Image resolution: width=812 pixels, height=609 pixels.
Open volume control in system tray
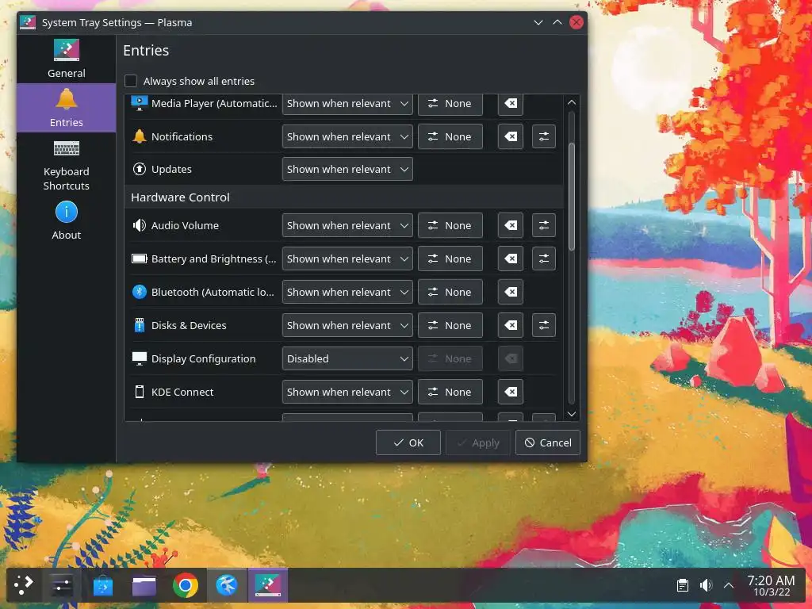point(706,586)
